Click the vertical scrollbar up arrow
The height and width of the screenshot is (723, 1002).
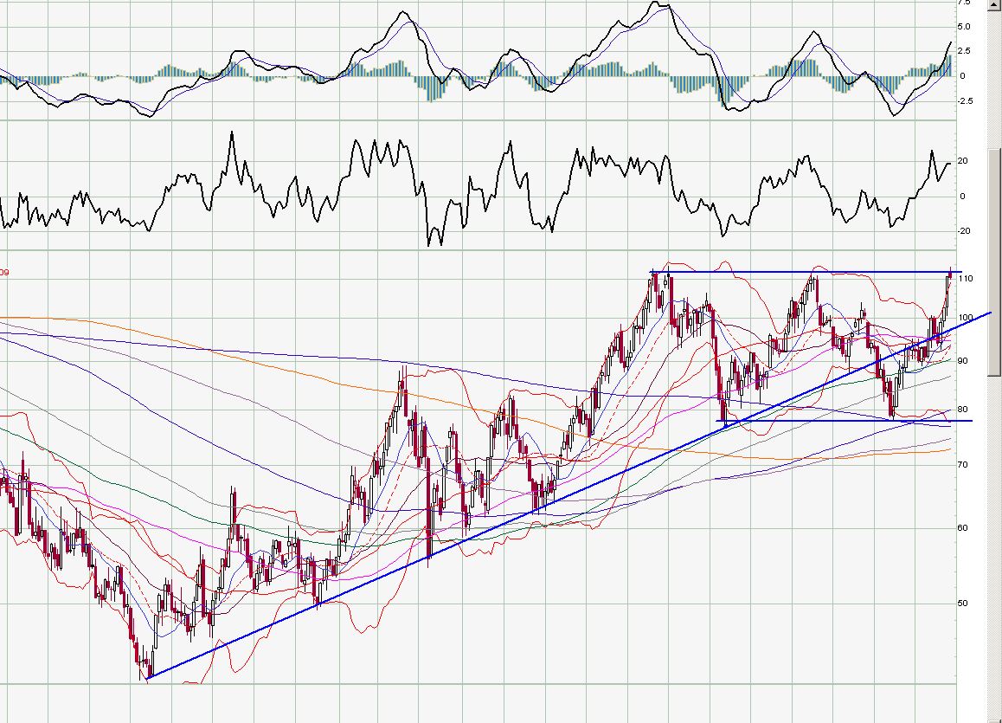(994, 4)
